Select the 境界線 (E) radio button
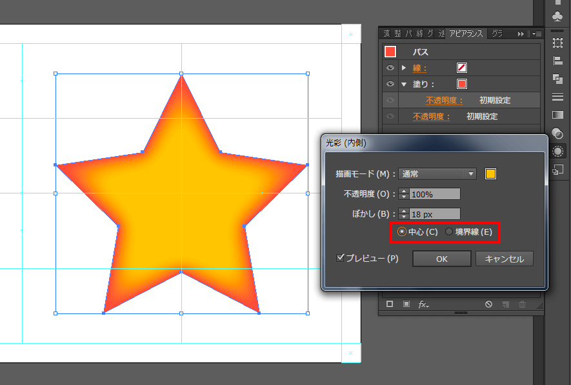This screenshot has width=571, height=385. [450, 232]
